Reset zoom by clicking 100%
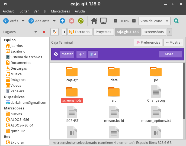 click(x=124, y=21)
